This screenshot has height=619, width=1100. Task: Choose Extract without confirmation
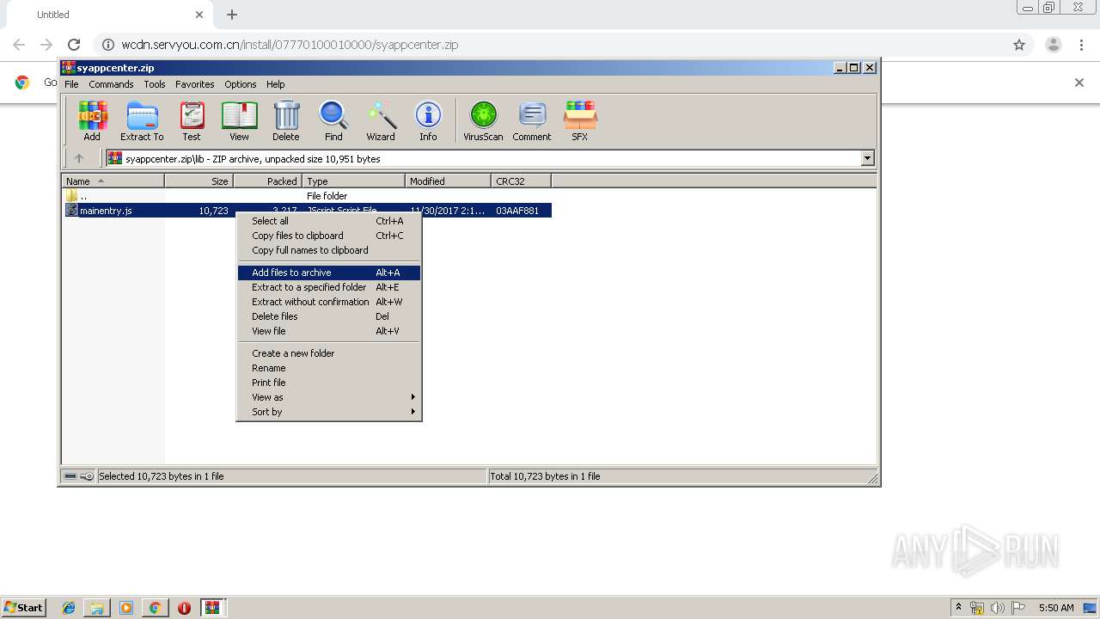(329, 302)
